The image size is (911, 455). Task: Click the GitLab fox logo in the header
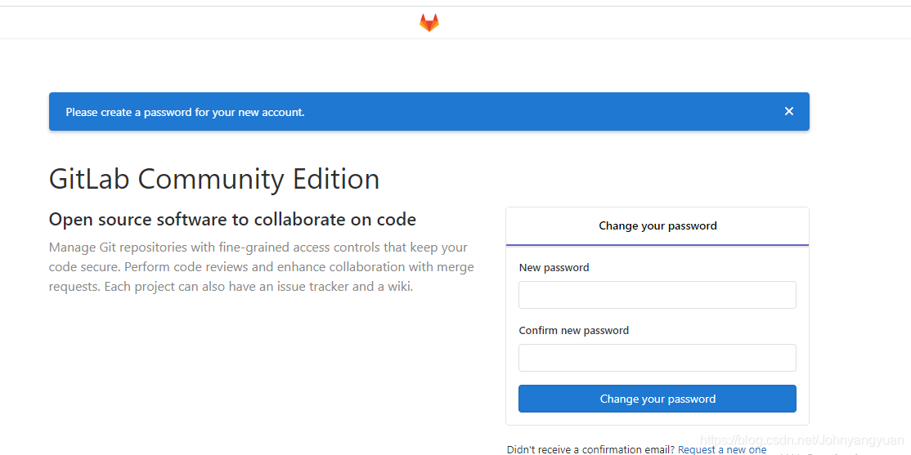tap(429, 23)
